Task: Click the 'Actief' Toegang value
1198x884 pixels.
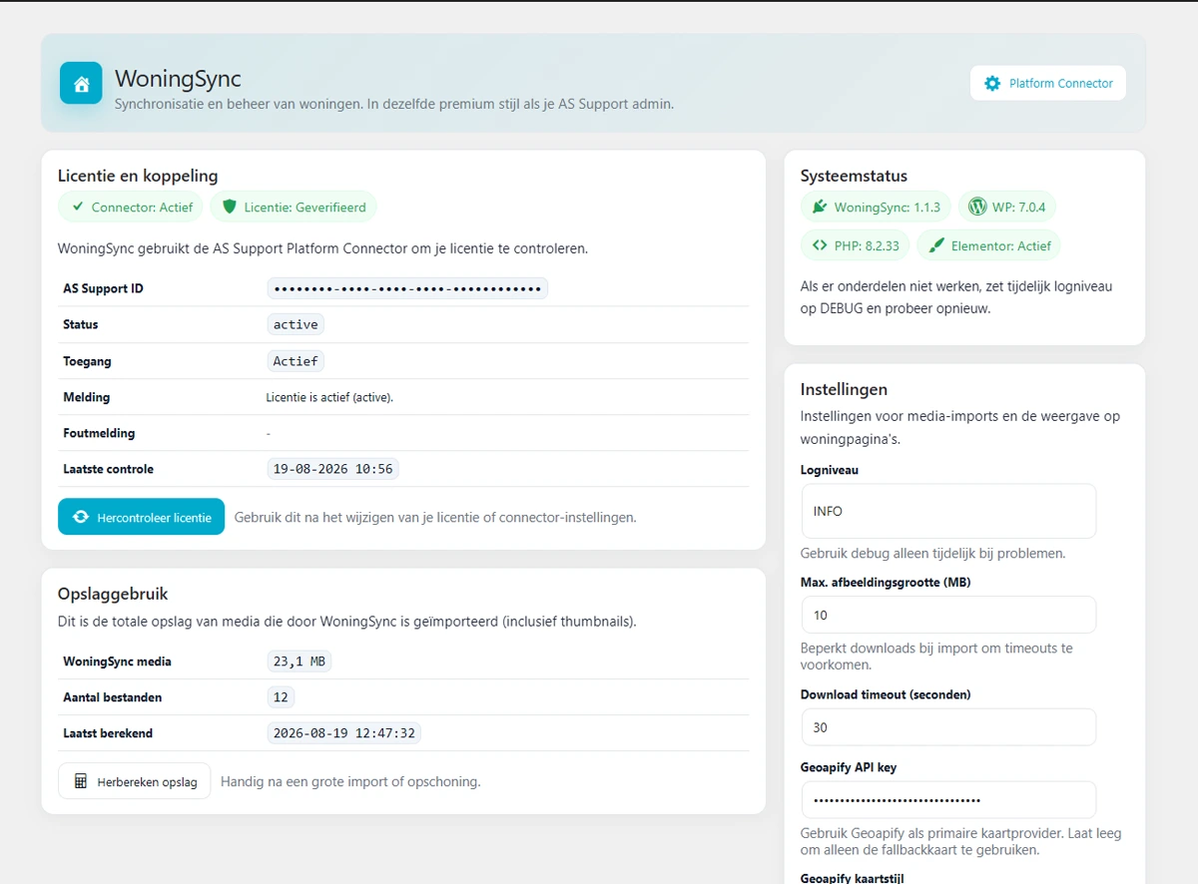Action: [x=296, y=361]
